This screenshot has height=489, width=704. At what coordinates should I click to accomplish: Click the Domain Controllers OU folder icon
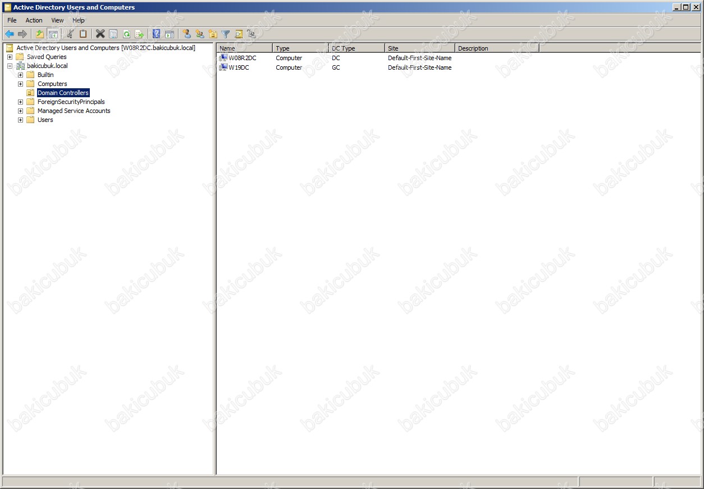click(31, 93)
